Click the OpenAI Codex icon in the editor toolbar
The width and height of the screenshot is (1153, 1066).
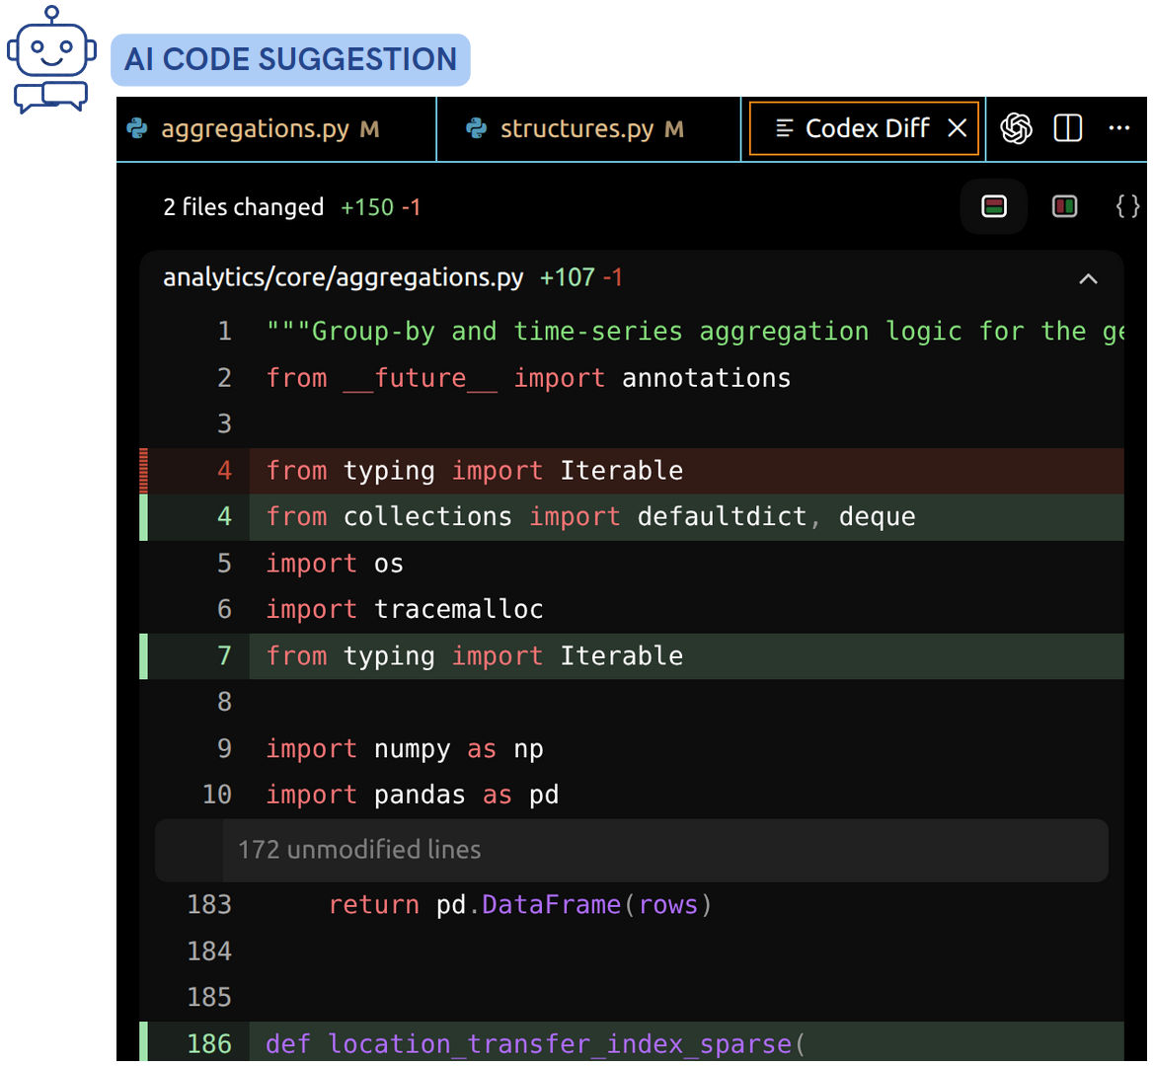click(x=1017, y=128)
